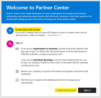The image size is (101, 98).
Task: Click the envelope email icon
Action: point(17,49)
